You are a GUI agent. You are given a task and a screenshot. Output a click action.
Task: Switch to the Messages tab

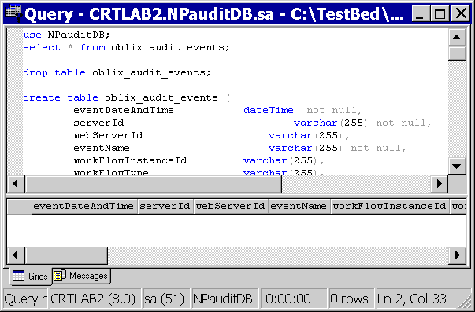pos(81,276)
